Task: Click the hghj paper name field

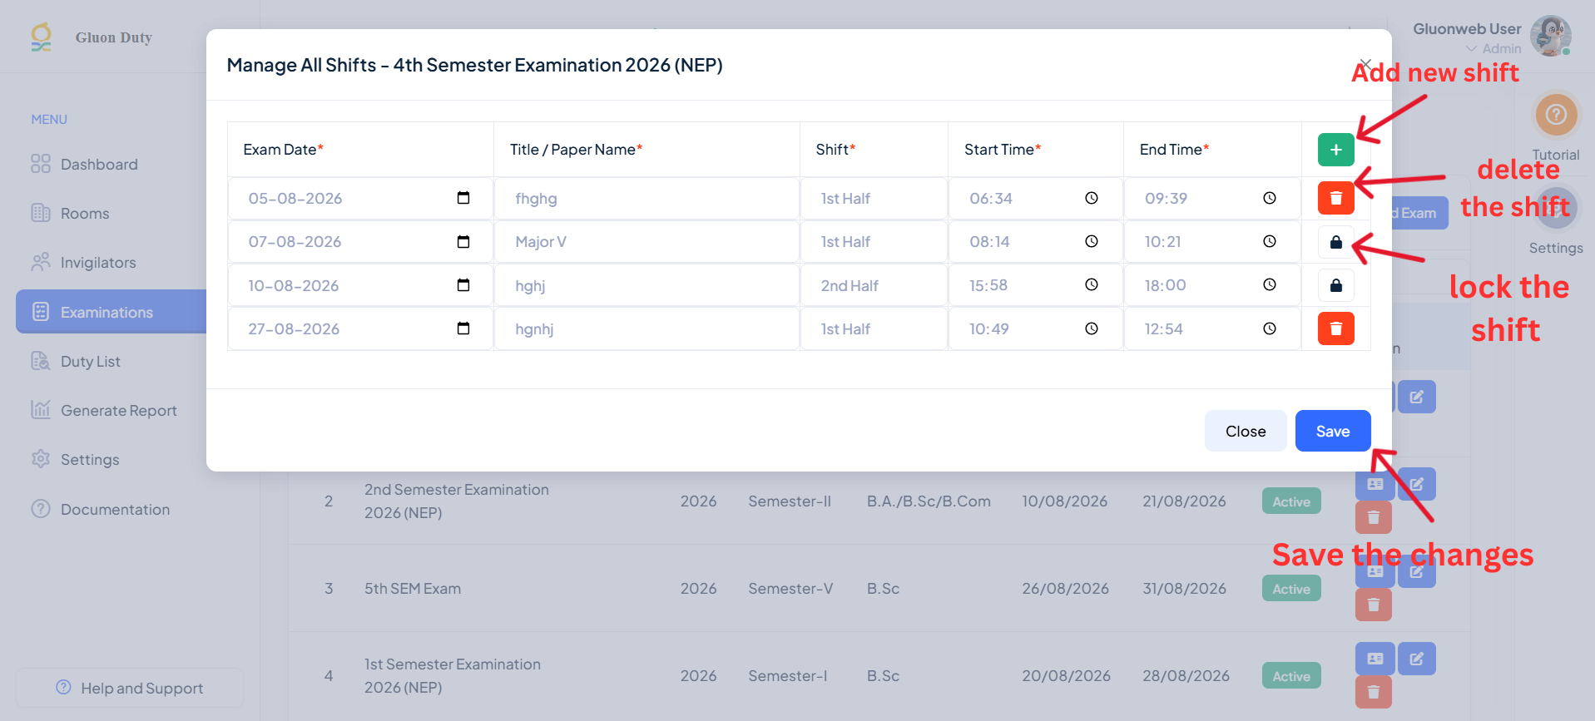Action: coord(646,285)
